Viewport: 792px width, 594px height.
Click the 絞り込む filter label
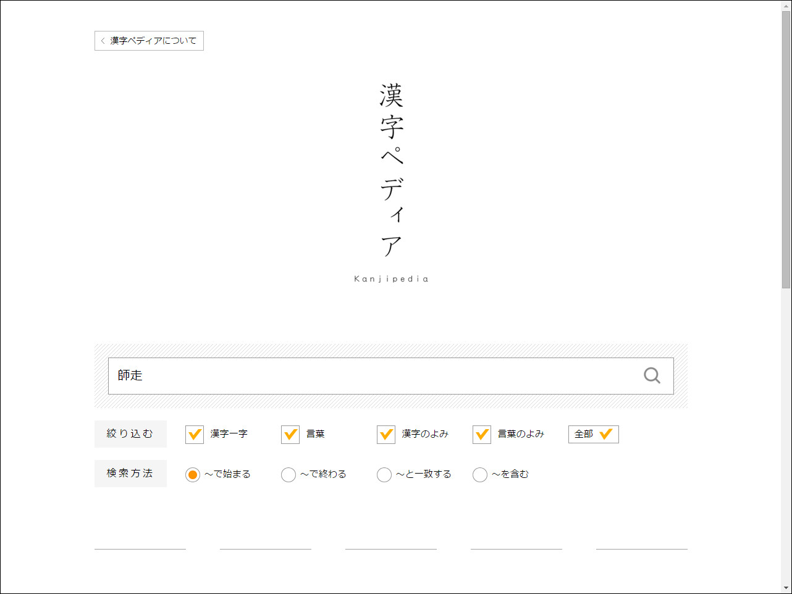click(130, 434)
